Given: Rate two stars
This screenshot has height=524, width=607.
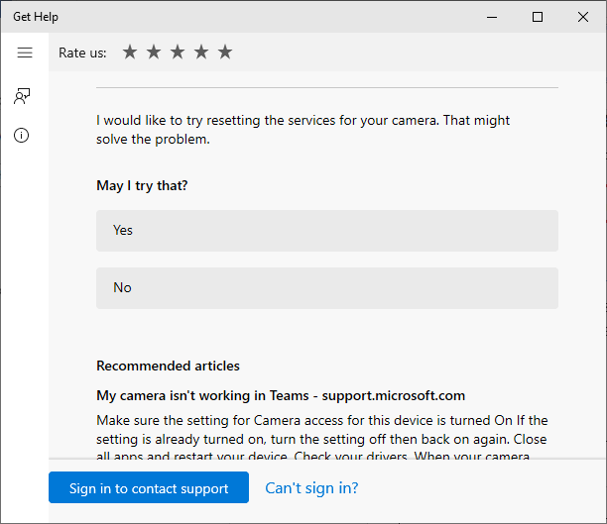Looking at the screenshot, I should point(154,52).
